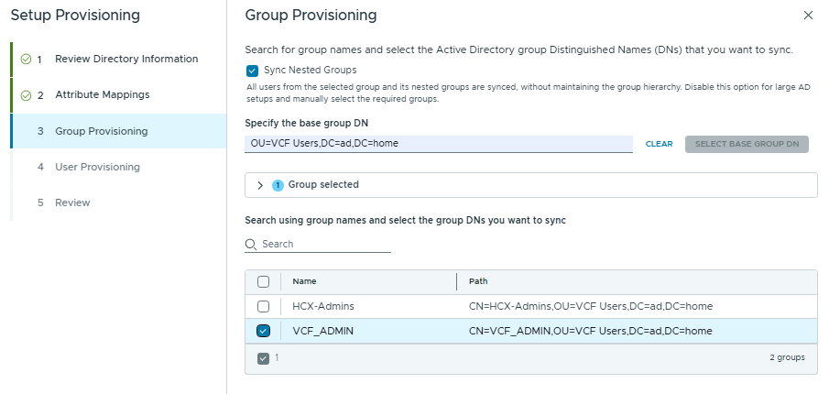
Task: Sort by the Name column header
Action: tap(304, 282)
